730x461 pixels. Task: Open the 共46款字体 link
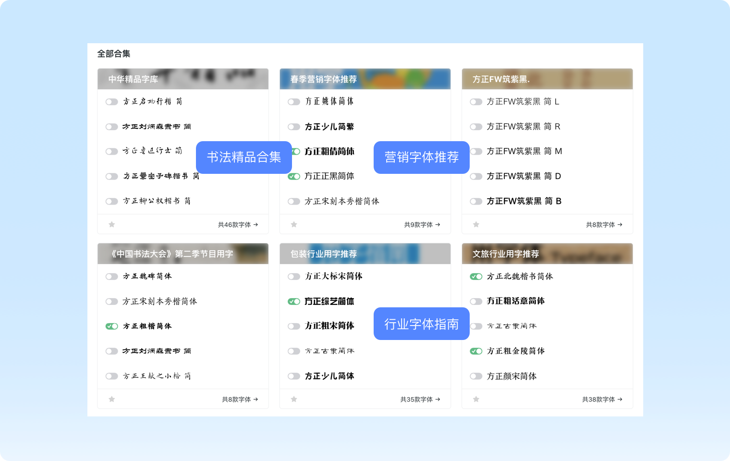click(x=238, y=224)
